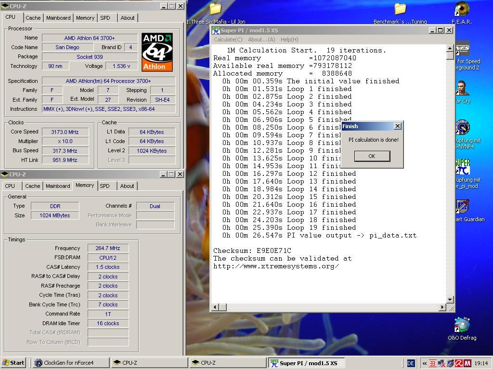Open the About...(A) menu in Super PI
Viewport: 493px width, 370px height.
[x=261, y=40]
